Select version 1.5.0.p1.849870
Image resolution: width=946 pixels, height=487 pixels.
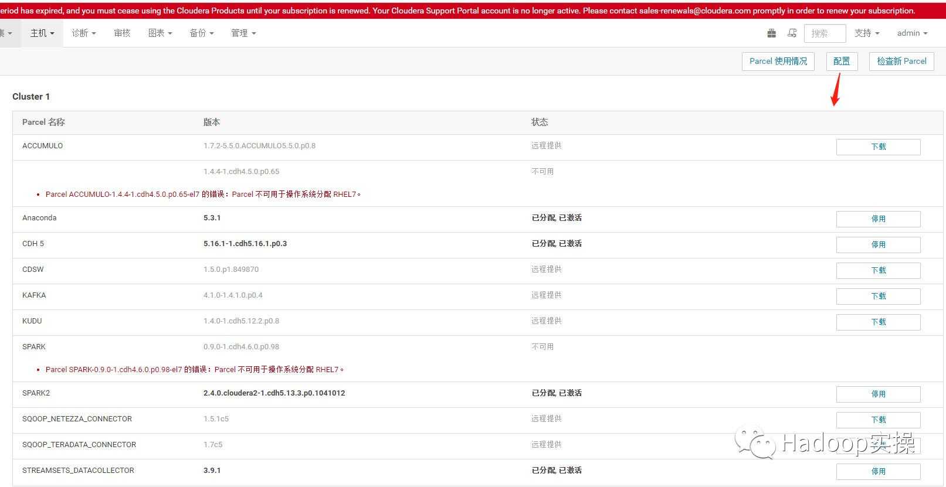coord(231,269)
